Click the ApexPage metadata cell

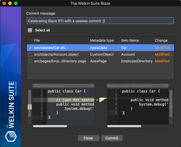click(x=98, y=61)
